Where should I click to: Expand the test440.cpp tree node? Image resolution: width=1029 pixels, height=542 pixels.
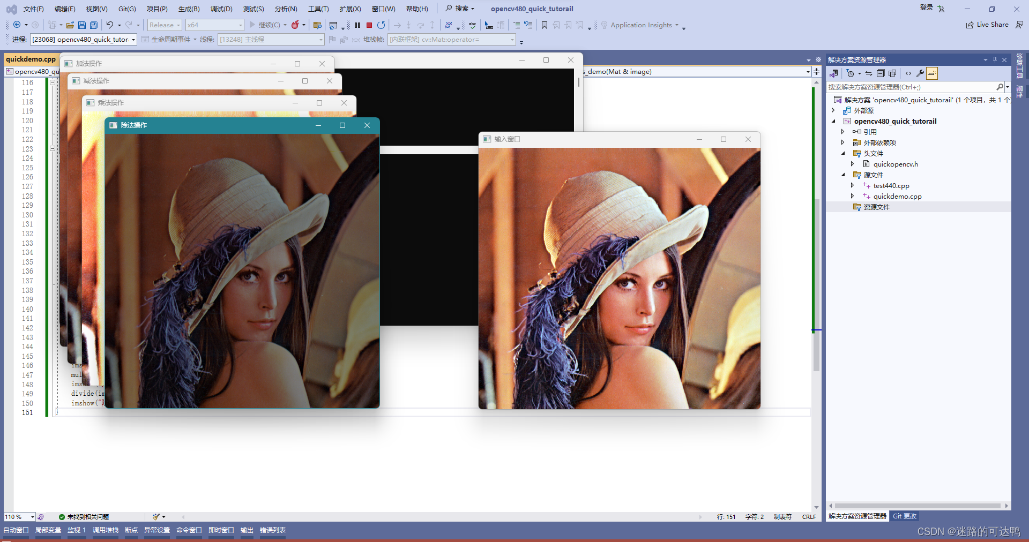click(853, 185)
